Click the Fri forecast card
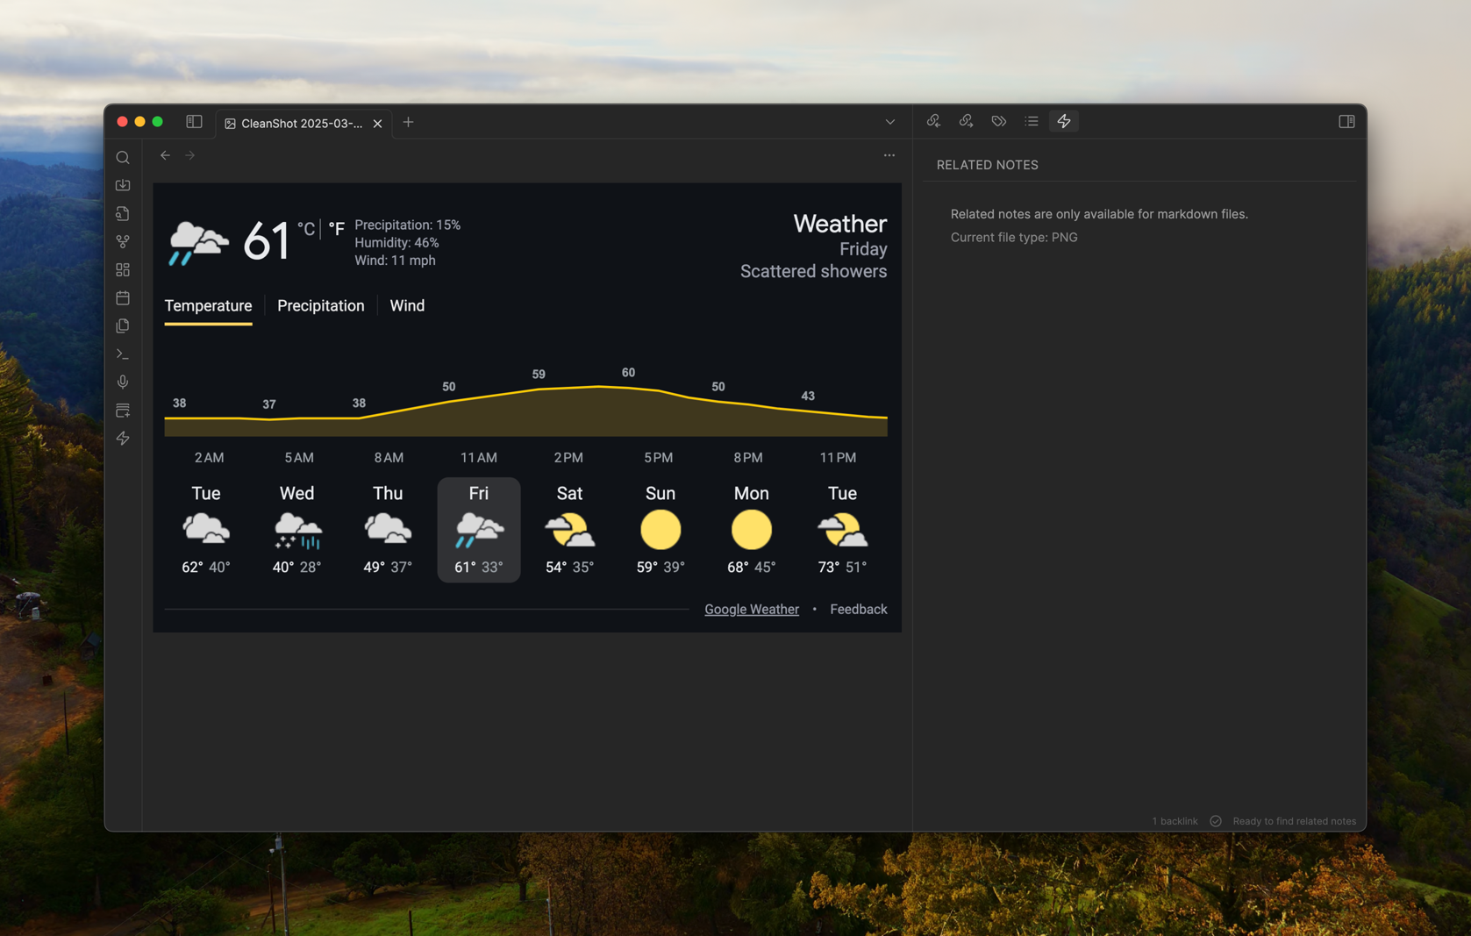The image size is (1471, 936). [x=479, y=530]
